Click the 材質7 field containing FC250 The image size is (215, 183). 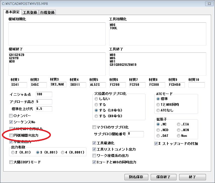point(137,85)
